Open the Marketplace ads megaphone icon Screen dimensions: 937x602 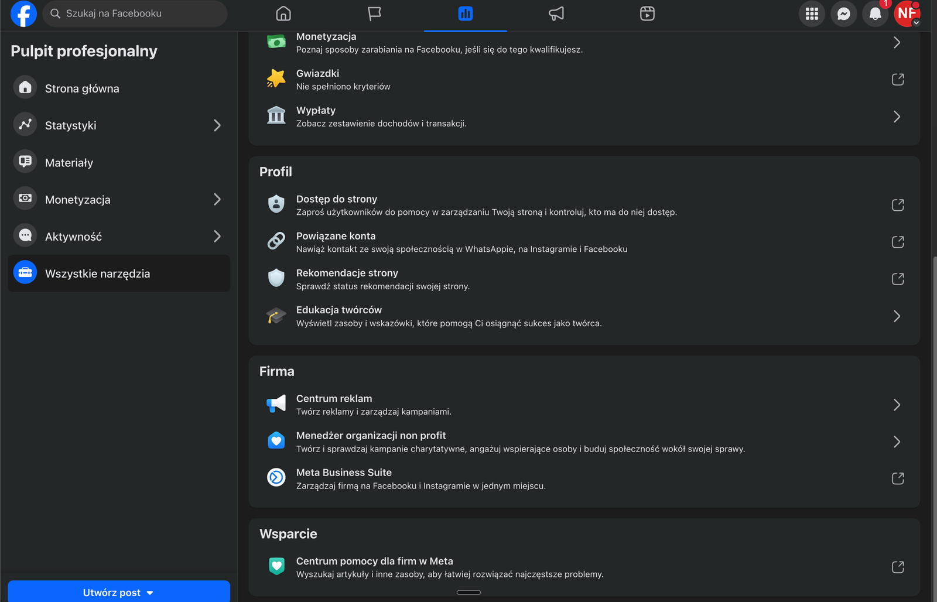point(555,13)
